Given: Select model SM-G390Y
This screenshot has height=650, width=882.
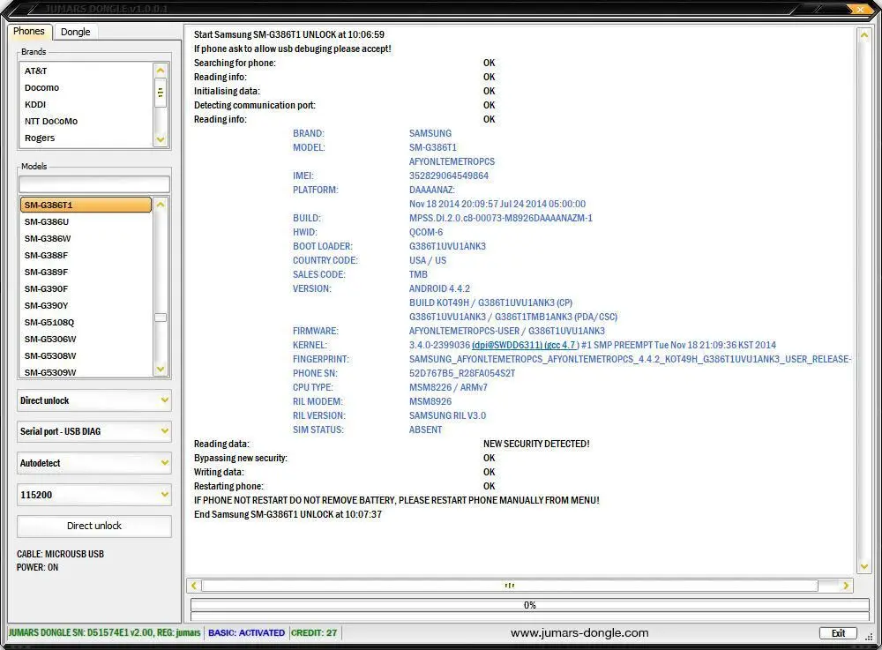Looking at the screenshot, I should (x=86, y=306).
